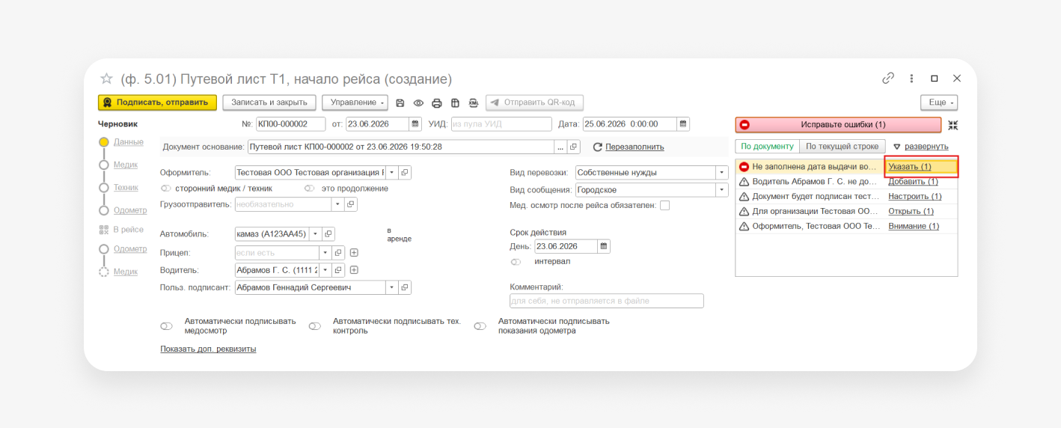The height and width of the screenshot is (428, 1061).
Task: Click red stop icon on first error row
Action: (744, 167)
